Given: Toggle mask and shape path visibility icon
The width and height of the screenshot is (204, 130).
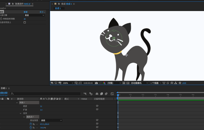Looking at the screenshot, I should coord(60,83).
